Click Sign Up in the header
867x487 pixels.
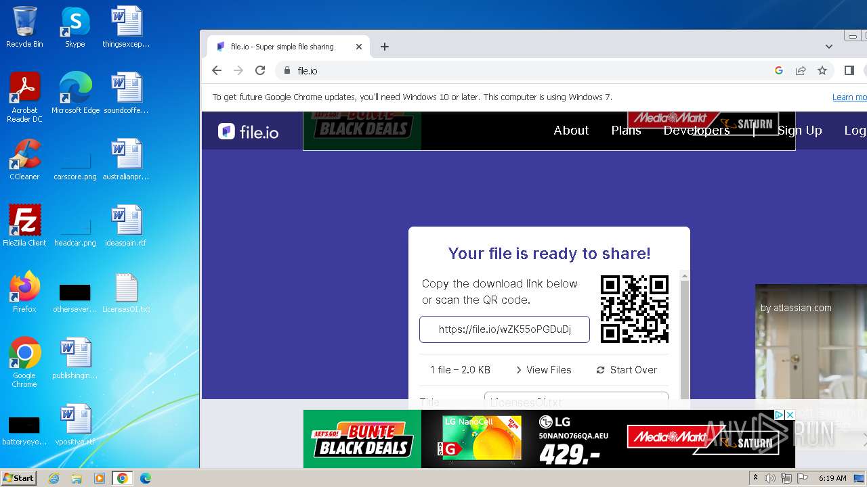pyautogui.click(x=799, y=131)
